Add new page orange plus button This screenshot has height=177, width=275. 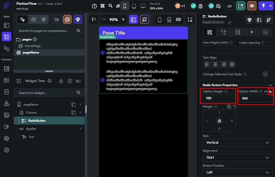coord(67,19)
